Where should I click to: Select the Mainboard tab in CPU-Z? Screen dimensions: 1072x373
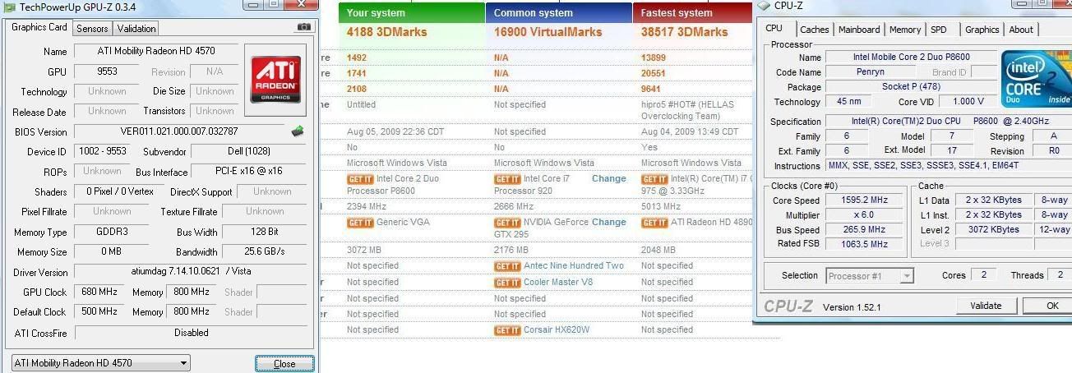click(x=859, y=30)
